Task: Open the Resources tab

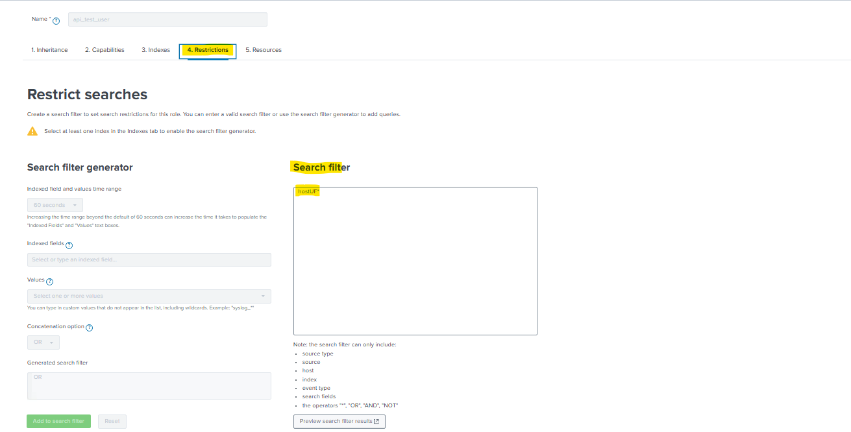Action: coord(263,49)
